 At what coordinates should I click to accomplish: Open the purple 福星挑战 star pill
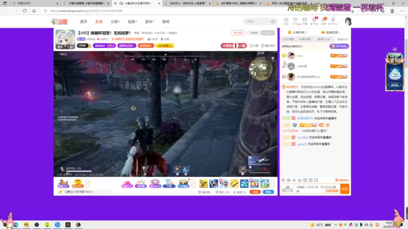pos(104,46)
